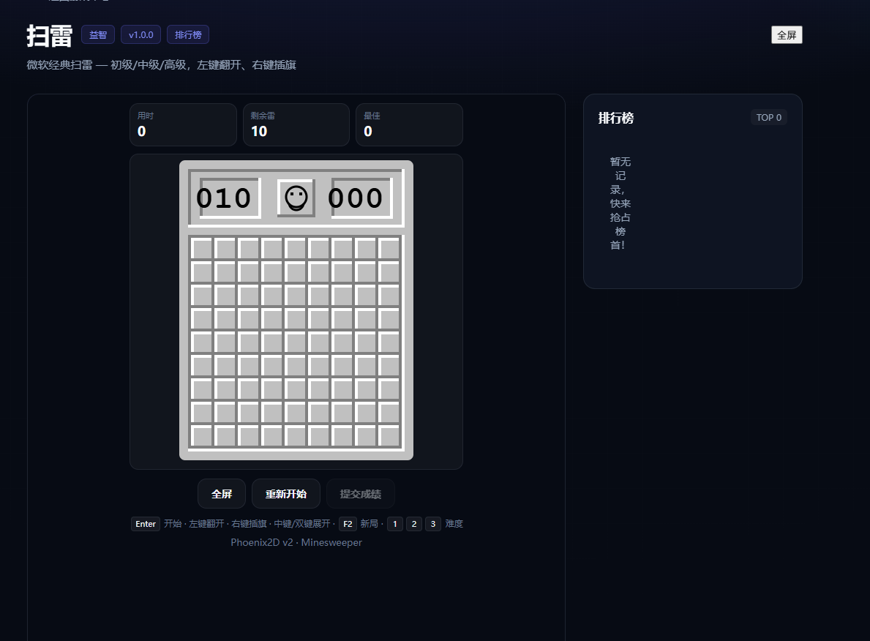Reveal the top-left cell of the minefield
This screenshot has width=870, height=641.
202,248
